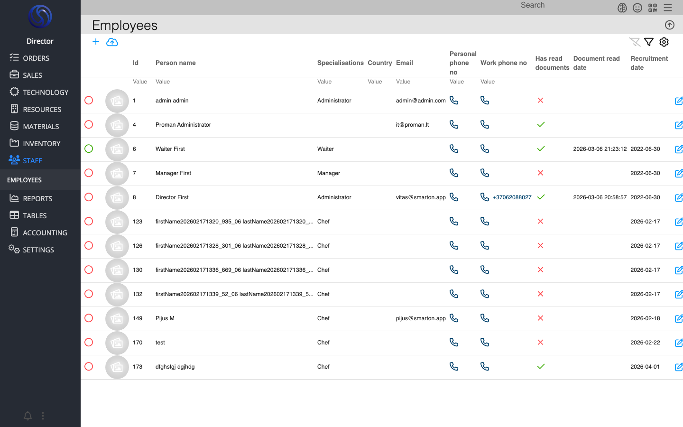Select radio button for admin admin row
683x427 pixels.
[x=89, y=101]
